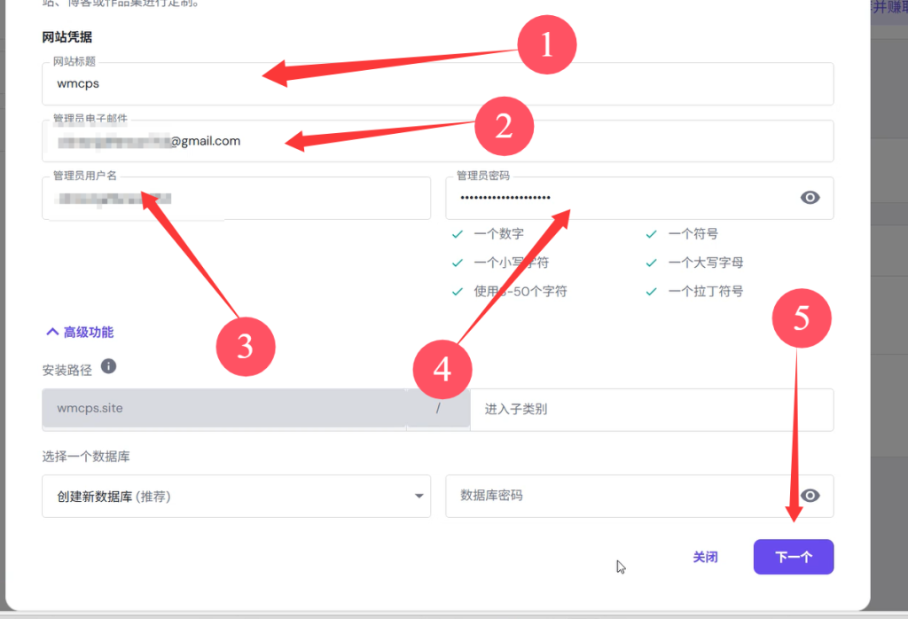Open the 创建新数据库 (推荐) dropdown
The width and height of the screenshot is (908, 619).
click(x=236, y=497)
